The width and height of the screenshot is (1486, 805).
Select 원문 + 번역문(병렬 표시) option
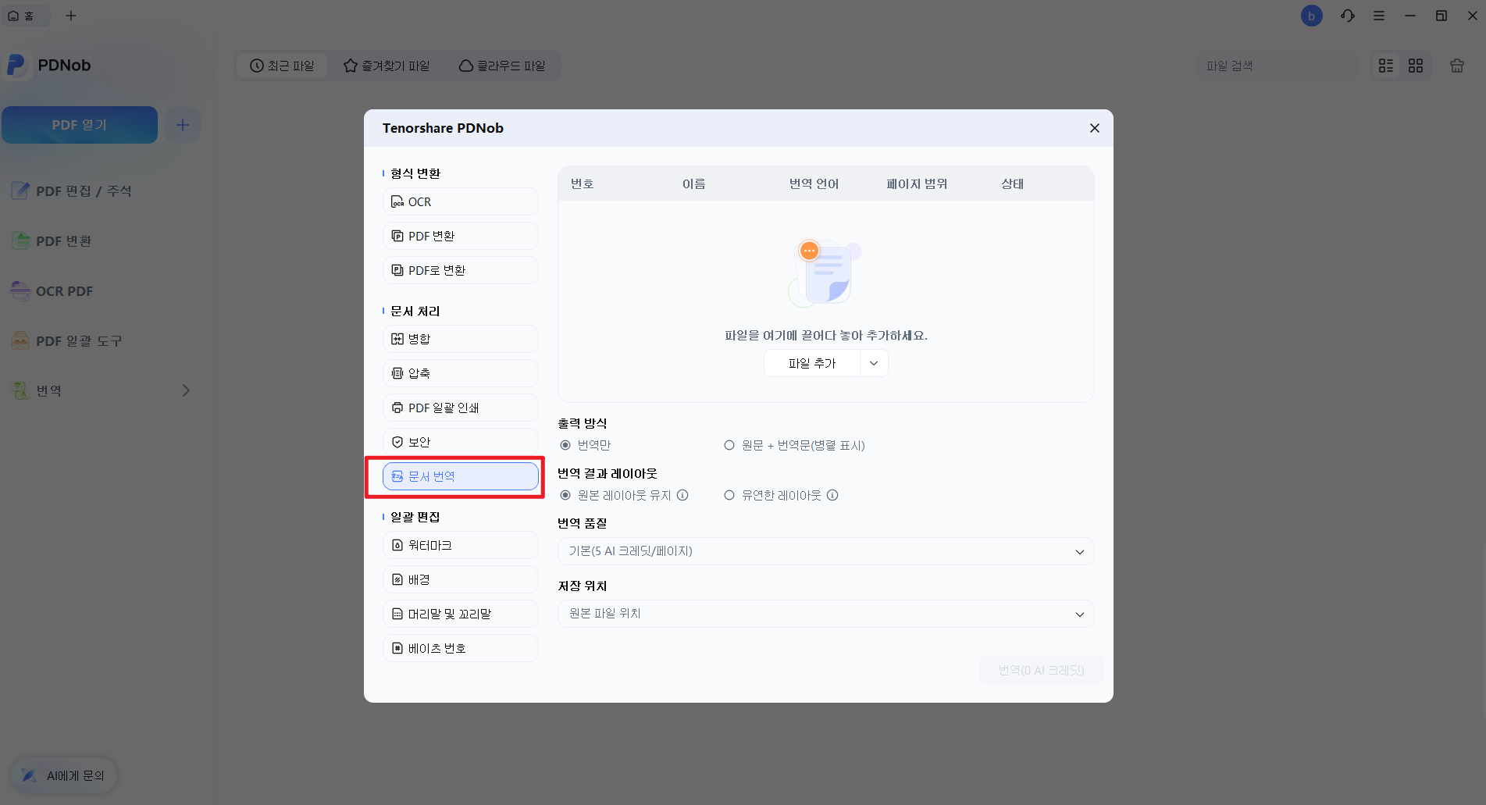pyautogui.click(x=794, y=445)
